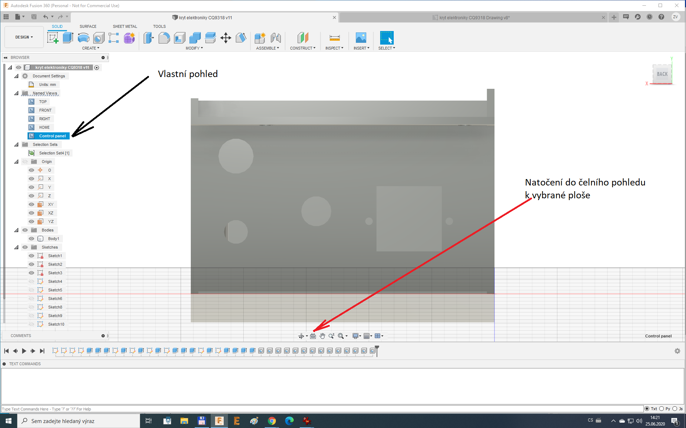
Task: Open the CONSTRUCT dropdown menu
Action: point(303,48)
